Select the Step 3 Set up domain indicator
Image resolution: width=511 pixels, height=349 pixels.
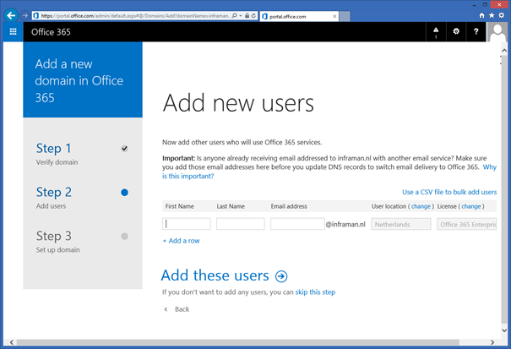[124, 237]
